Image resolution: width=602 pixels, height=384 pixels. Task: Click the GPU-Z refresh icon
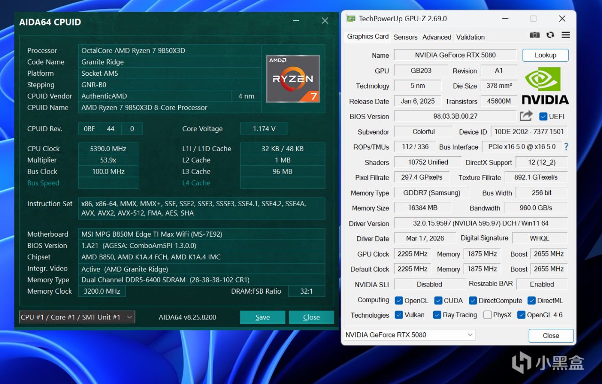[550, 35]
